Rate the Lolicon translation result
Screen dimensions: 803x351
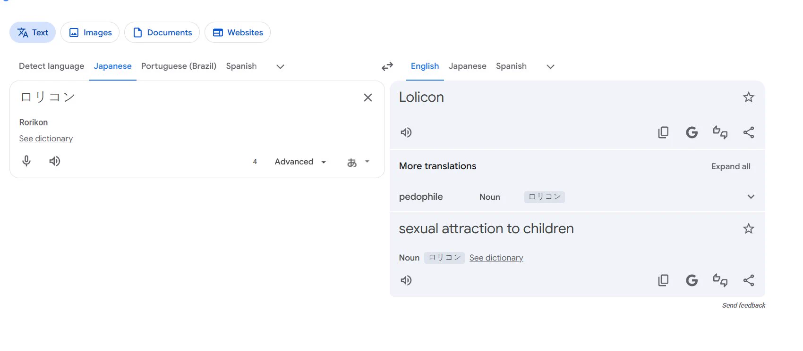[x=720, y=132]
